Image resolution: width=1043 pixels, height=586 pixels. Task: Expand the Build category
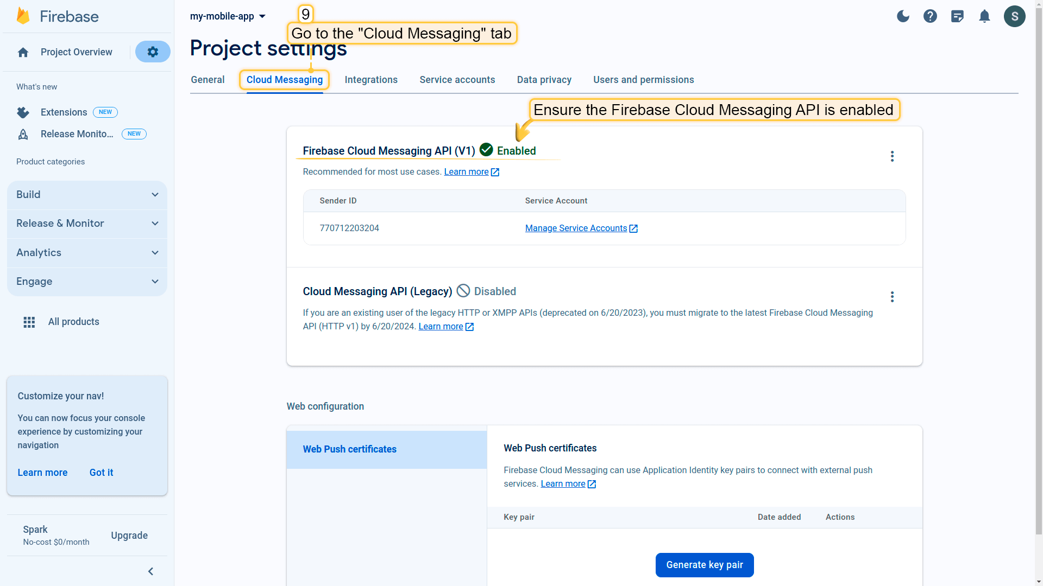(x=87, y=195)
